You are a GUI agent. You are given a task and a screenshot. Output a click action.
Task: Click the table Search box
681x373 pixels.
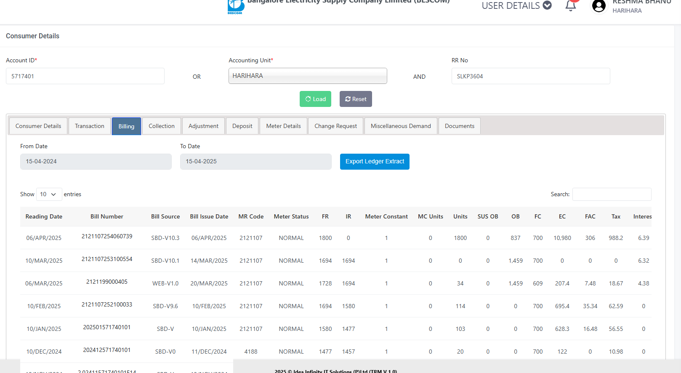tap(611, 194)
